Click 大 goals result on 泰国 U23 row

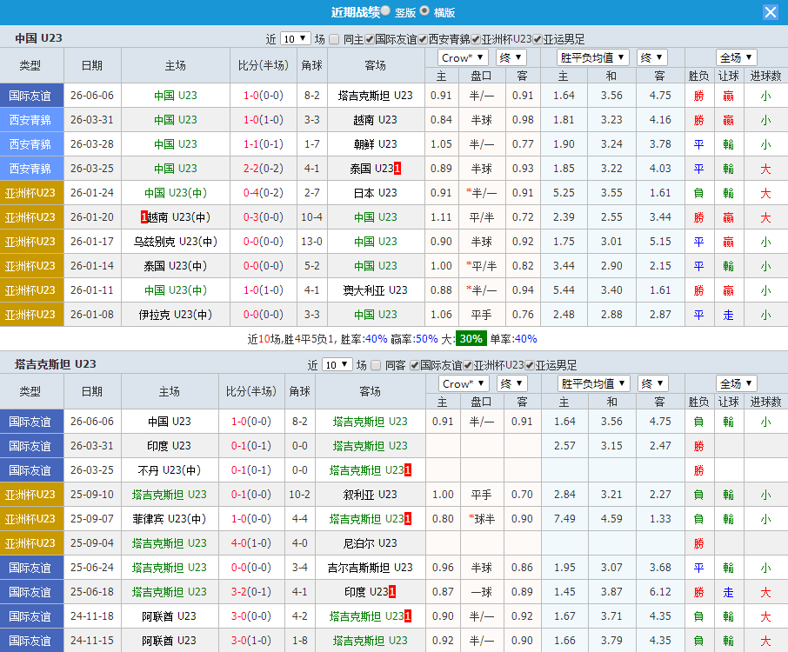pyautogui.click(x=765, y=169)
